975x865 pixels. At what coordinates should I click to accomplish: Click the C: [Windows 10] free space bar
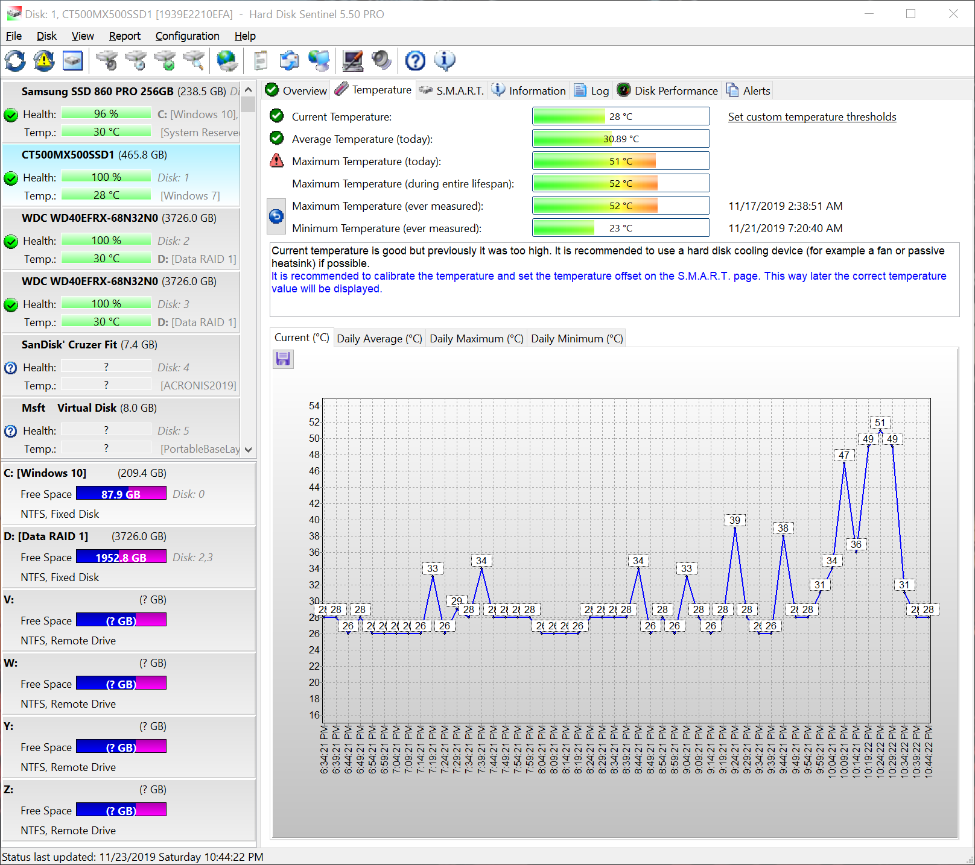121,494
